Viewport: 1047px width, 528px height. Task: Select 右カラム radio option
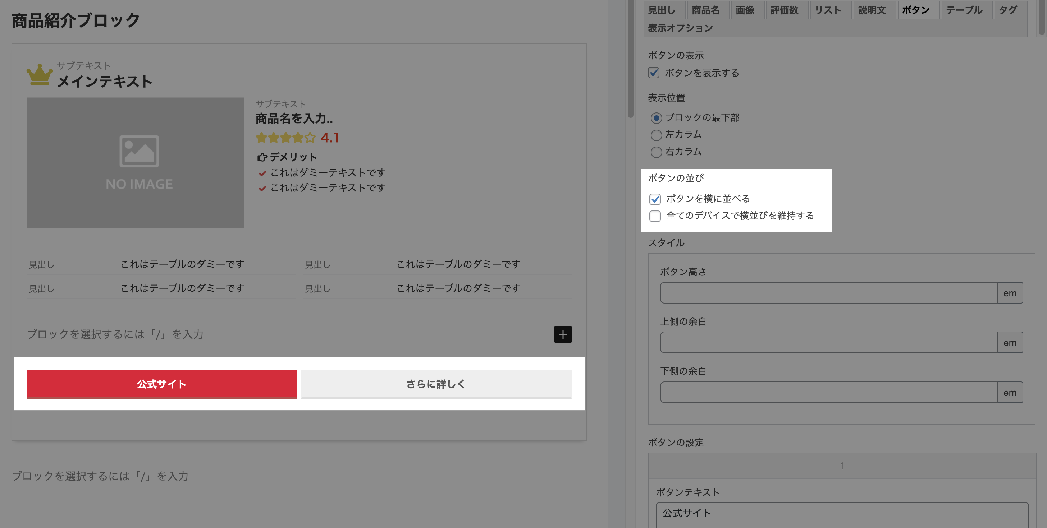(656, 152)
